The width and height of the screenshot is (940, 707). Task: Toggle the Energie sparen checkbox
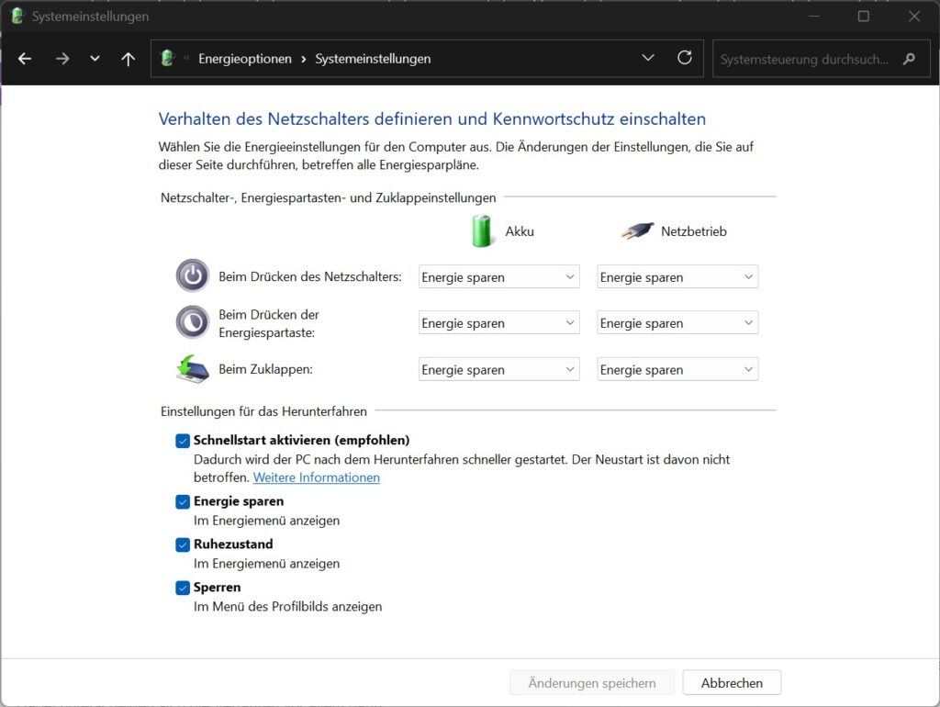tap(183, 502)
